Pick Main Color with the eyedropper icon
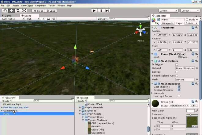Screen dimensions: 202x135 coord(197,110)
